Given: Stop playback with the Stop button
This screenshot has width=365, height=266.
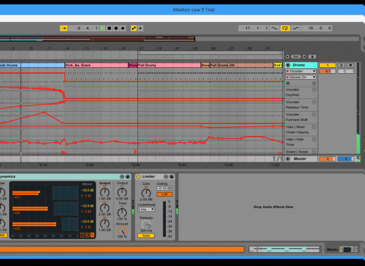Looking at the screenshot, I should [x=110, y=28].
